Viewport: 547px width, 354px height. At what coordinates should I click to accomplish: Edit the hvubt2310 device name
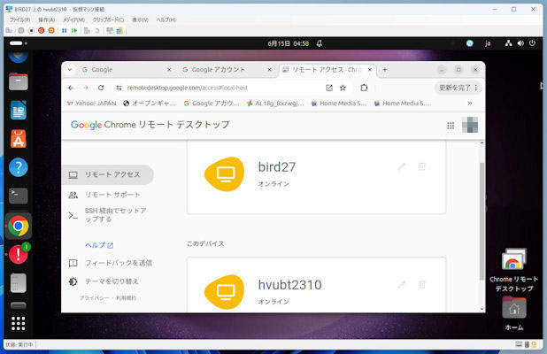[402, 285]
